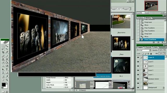The width and height of the screenshot is (167, 93).
Task: Click the Navigator zoom slider handle
Action: coord(153,13)
